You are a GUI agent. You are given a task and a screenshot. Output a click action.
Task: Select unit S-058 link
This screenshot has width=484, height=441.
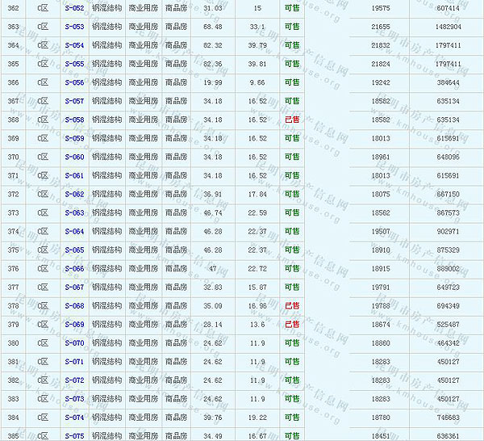point(74,120)
